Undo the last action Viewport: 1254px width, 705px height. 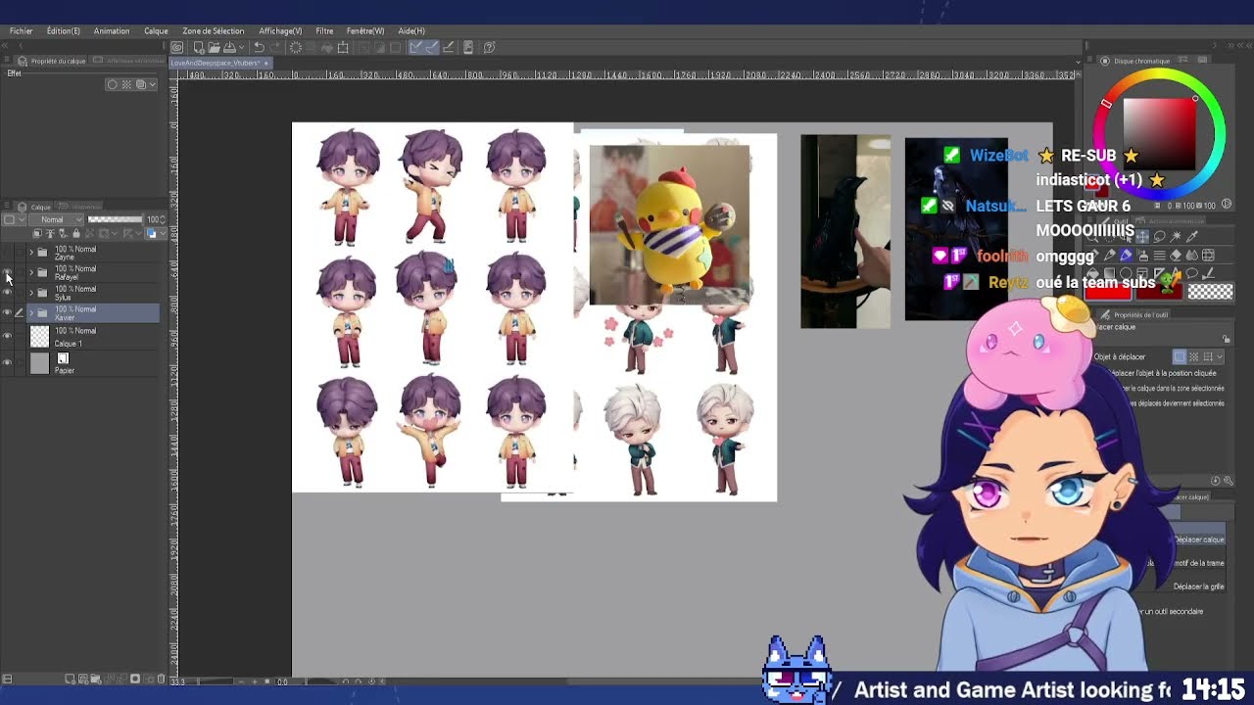click(259, 47)
